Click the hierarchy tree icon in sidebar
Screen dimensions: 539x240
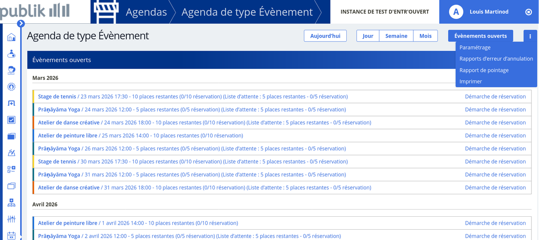(x=12, y=202)
